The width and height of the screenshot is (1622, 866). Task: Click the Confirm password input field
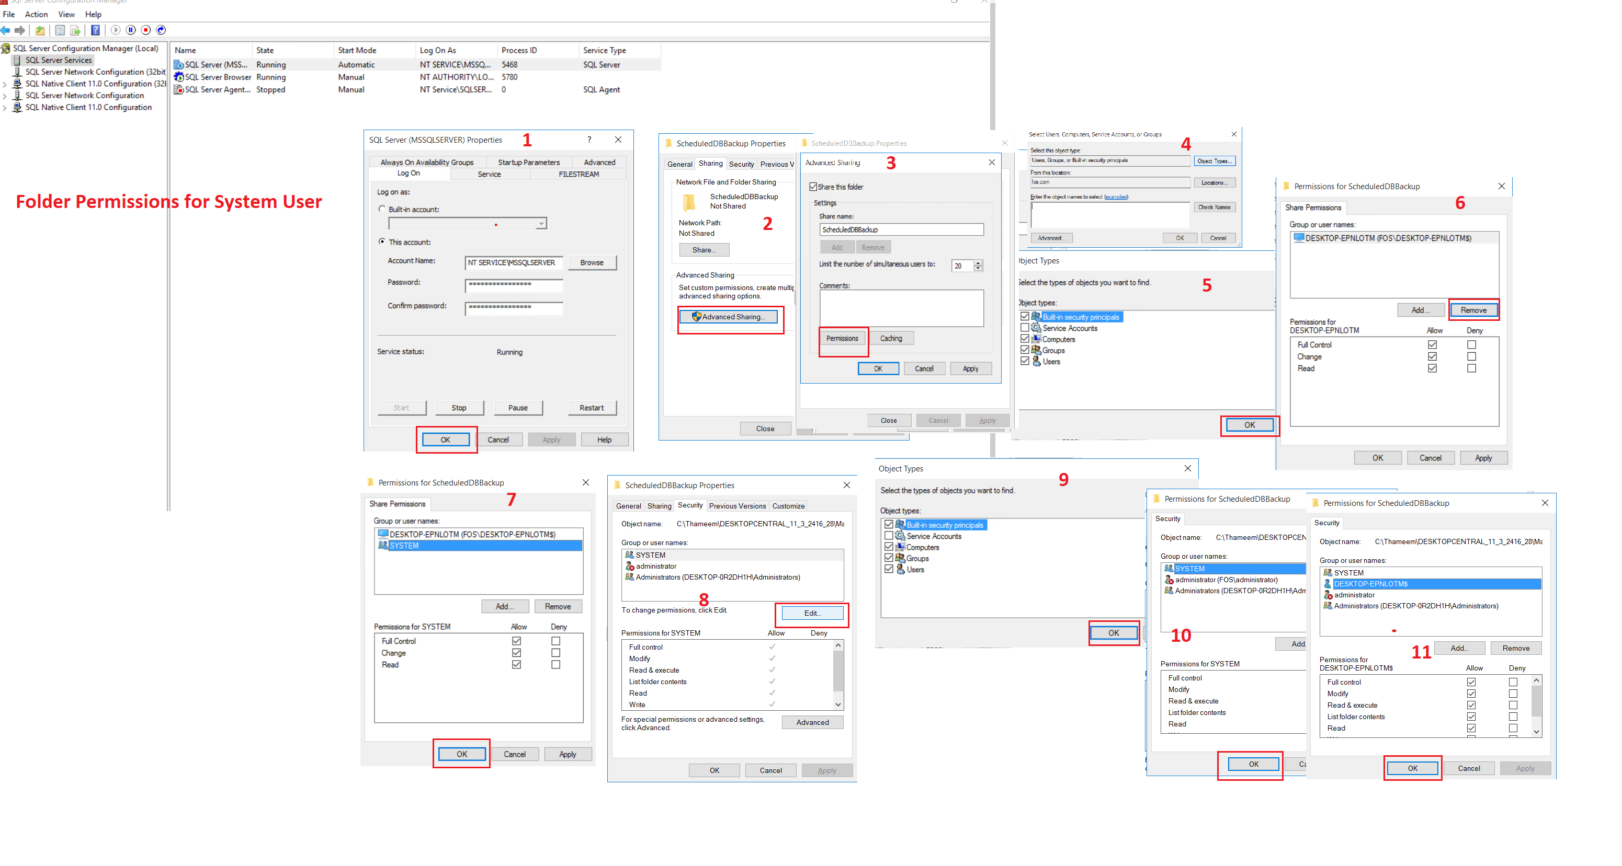click(513, 308)
